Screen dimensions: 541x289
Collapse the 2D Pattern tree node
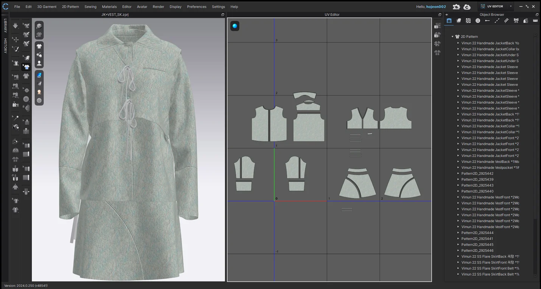click(x=452, y=37)
